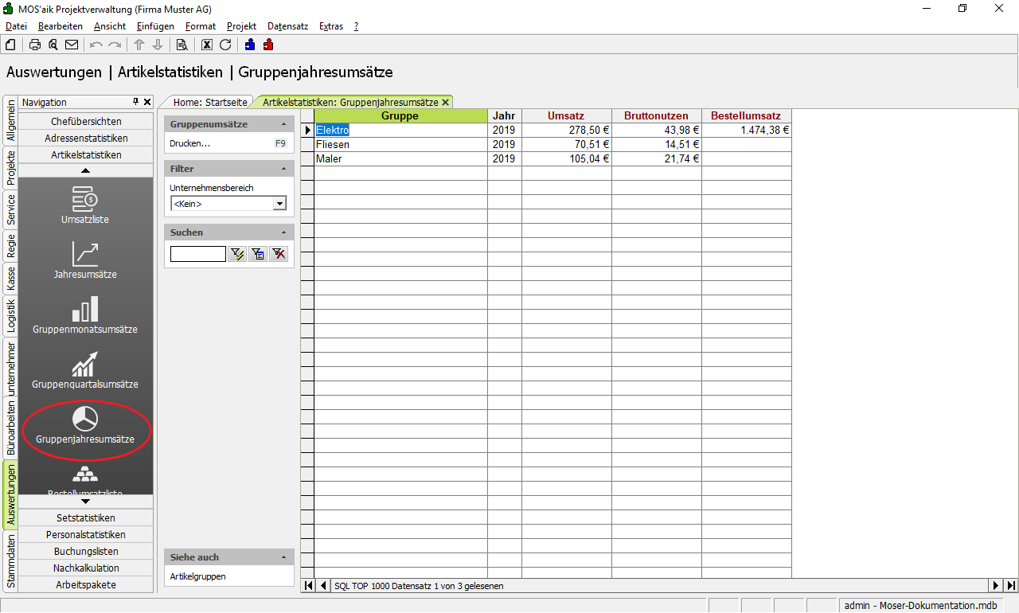Refresh the data with the reload icon
The width and height of the screenshot is (1019, 613).
click(225, 45)
